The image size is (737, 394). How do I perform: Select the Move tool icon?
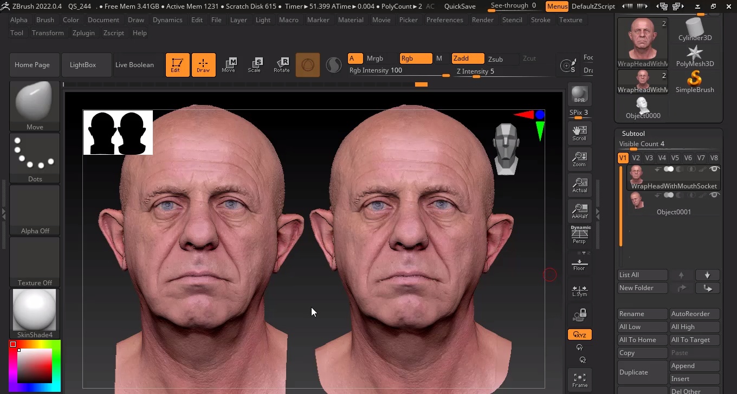pyautogui.click(x=229, y=65)
